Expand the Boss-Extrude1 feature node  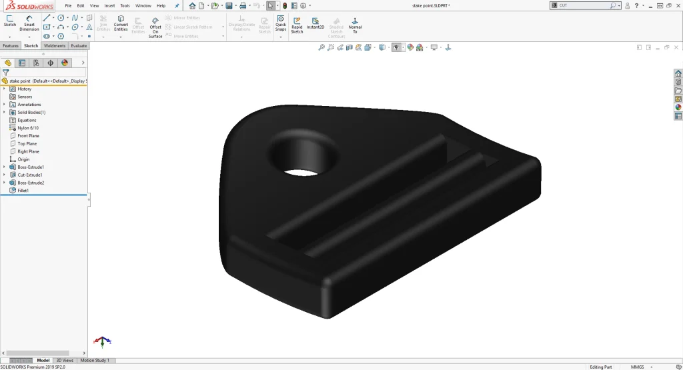[4, 167]
